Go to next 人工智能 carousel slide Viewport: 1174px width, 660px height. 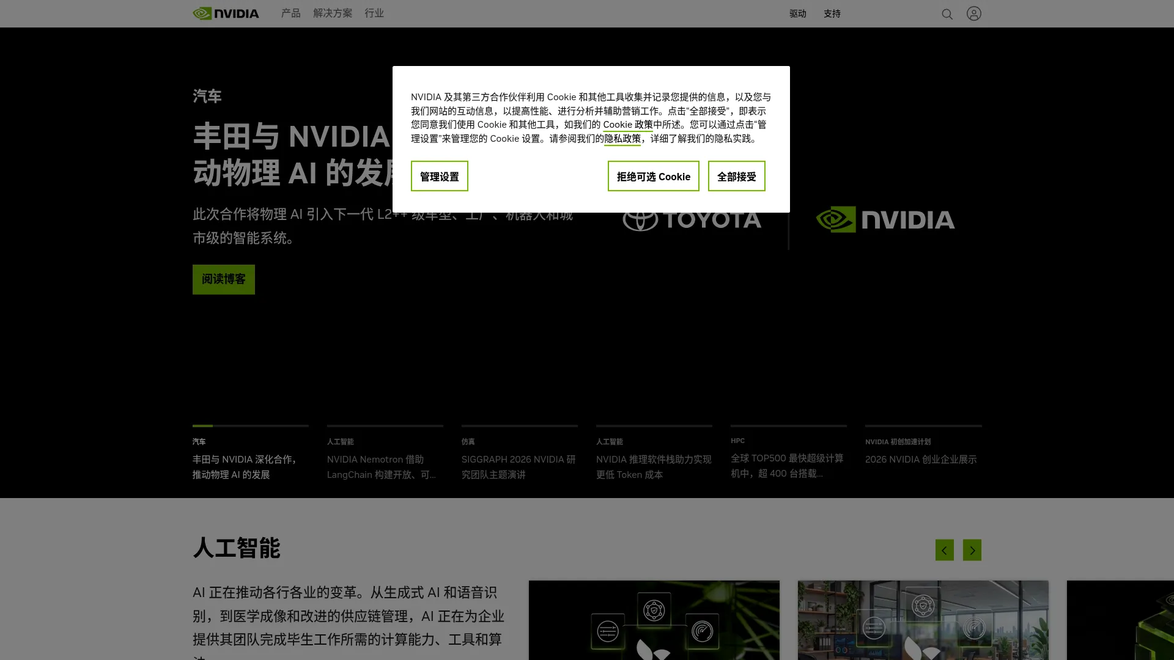(972, 550)
